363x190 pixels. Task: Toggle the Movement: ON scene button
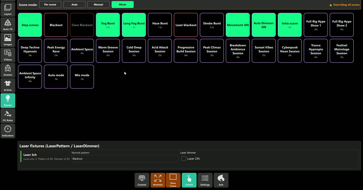click(238, 25)
